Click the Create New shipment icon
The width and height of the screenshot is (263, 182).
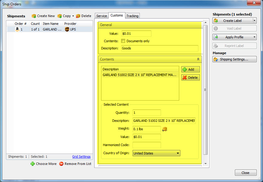pos(34,16)
